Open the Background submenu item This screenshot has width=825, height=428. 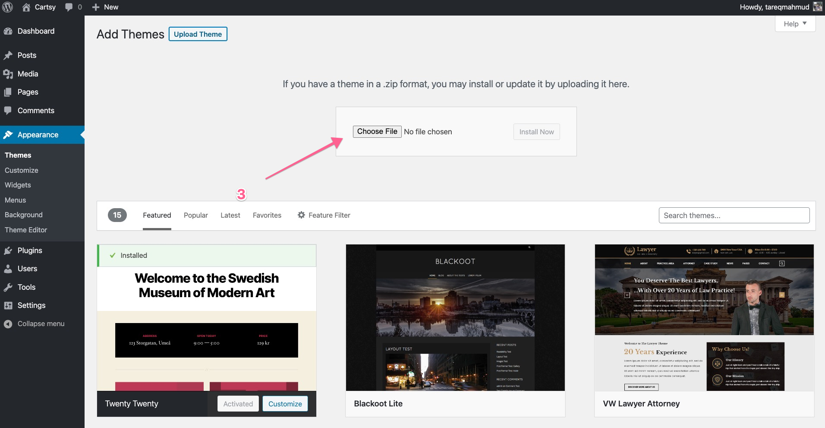(24, 215)
